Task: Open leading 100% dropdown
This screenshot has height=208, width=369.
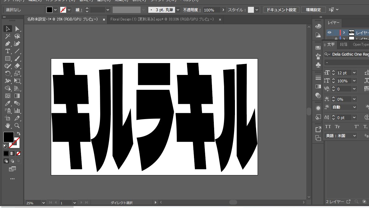Action: click(x=354, y=81)
